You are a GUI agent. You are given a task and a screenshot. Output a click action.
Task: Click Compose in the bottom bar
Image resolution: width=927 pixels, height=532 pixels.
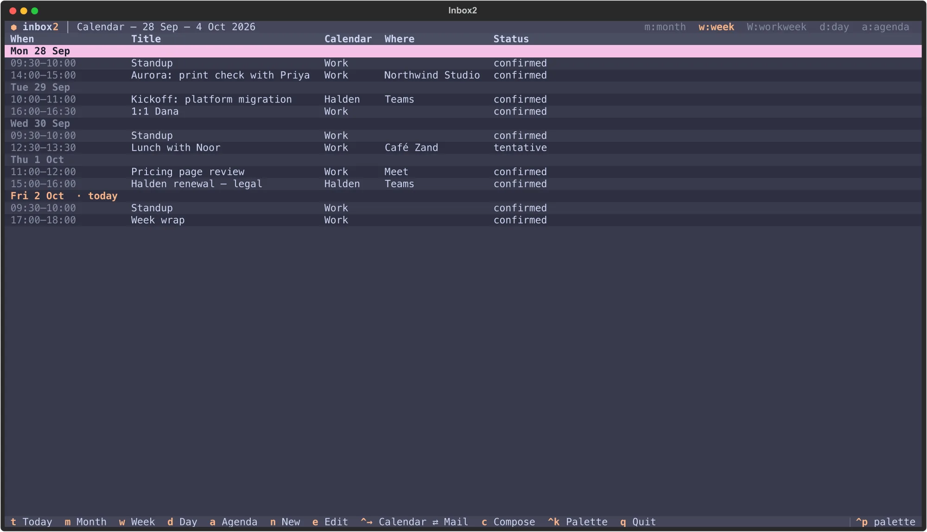click(x=508, y=522)
